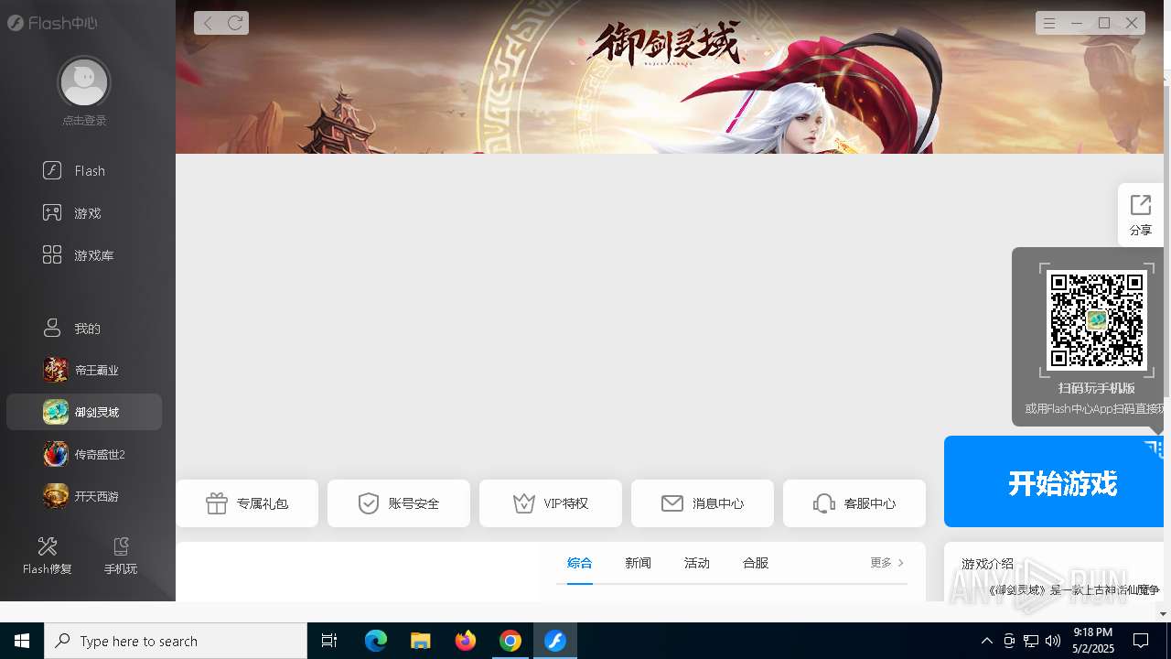Viewport: 1171px width, 659px height.
Task: Open File Explorer from taskbar
Action: point(421,641)
